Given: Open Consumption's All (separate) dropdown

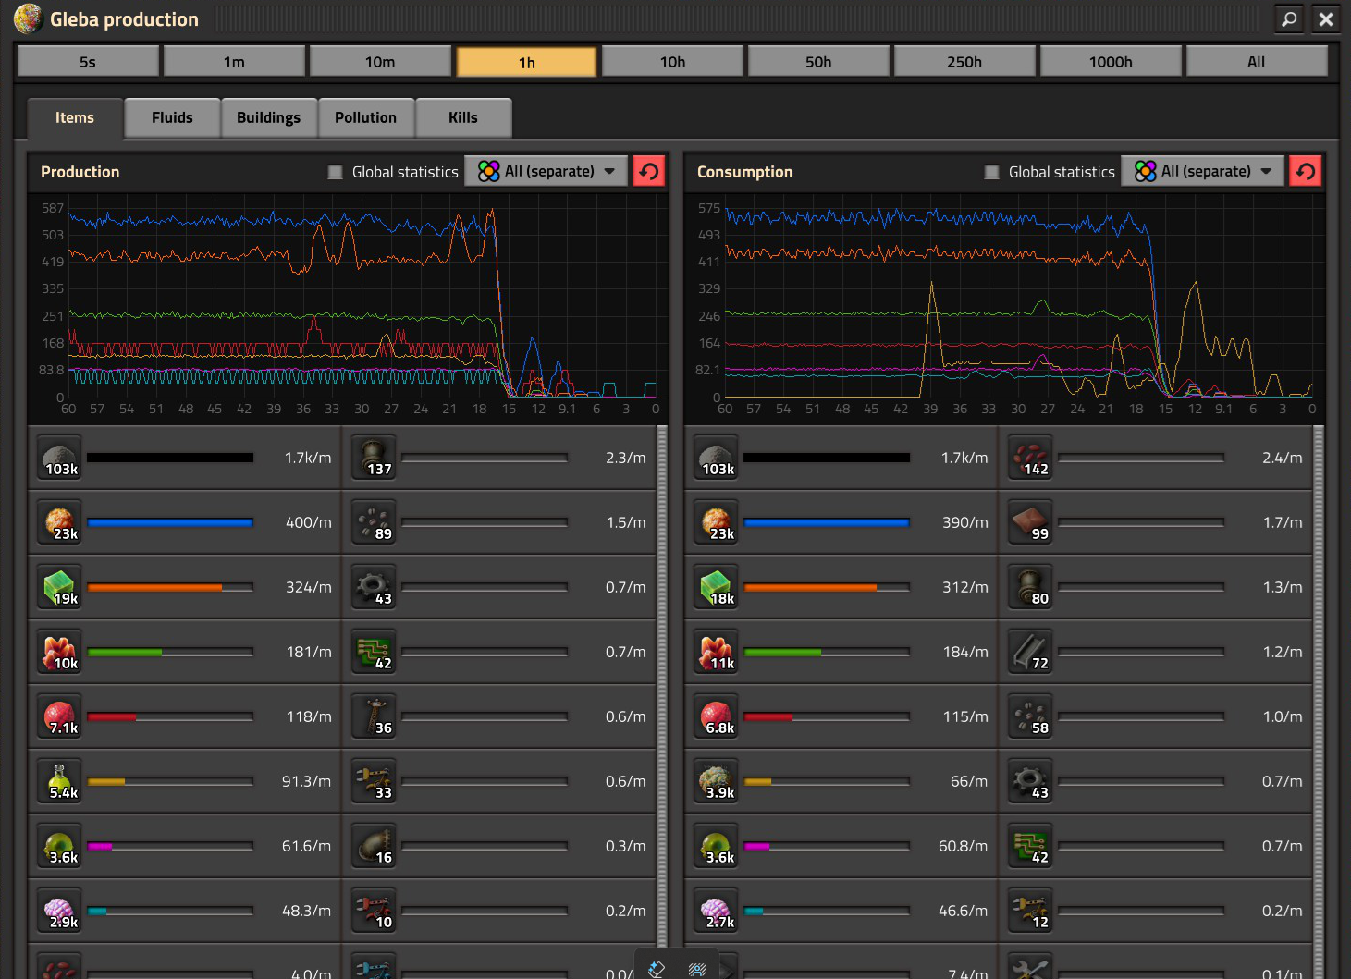Looking at the screenshot, I should [1203, 171].
